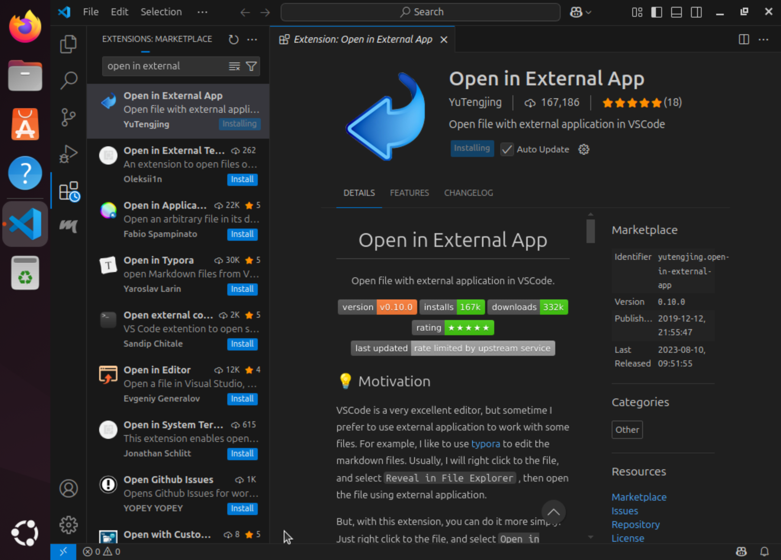Install Open in System Terminal by Jonathan Schlitt
The height and width of the screenshot is (560, 781).
[242, 454]
